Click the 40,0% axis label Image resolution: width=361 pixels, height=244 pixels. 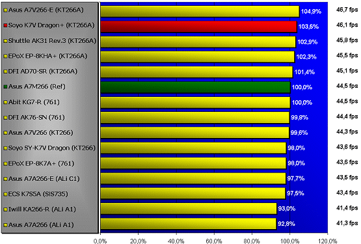176,241
